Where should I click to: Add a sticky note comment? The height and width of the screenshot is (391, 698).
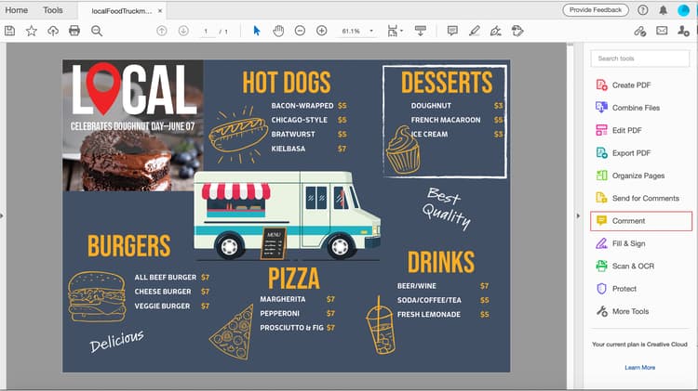[x=452, y=31]
